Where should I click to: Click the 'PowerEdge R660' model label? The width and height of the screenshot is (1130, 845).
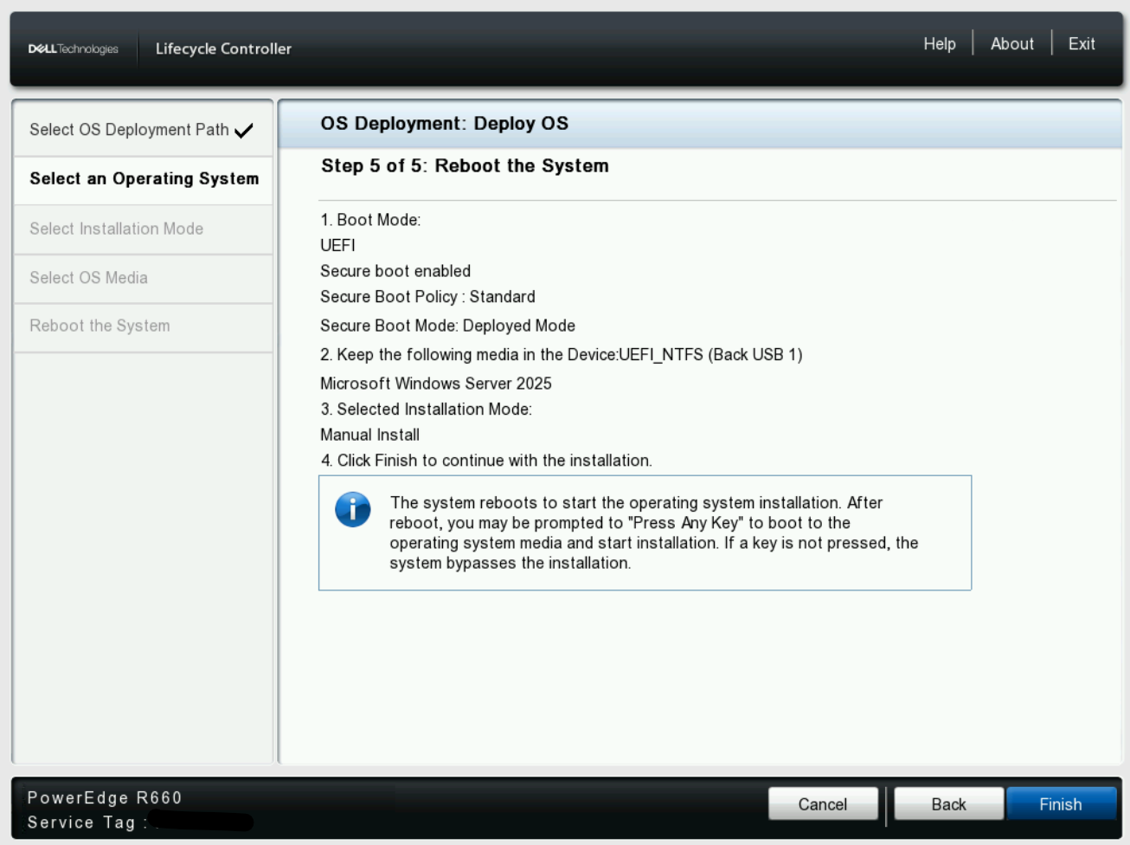105,798
